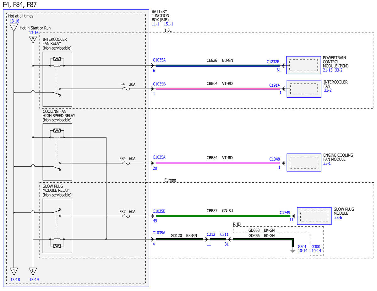Viewport: 377px width, 291px height.
Task: Open Battery Junction Box page link 11-1
Action: pyautogui.click(x=156, y=24)
